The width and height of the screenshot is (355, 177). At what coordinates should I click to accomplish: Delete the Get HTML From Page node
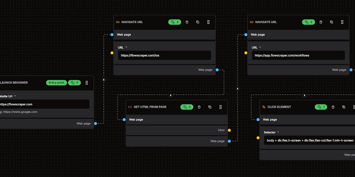199,107
